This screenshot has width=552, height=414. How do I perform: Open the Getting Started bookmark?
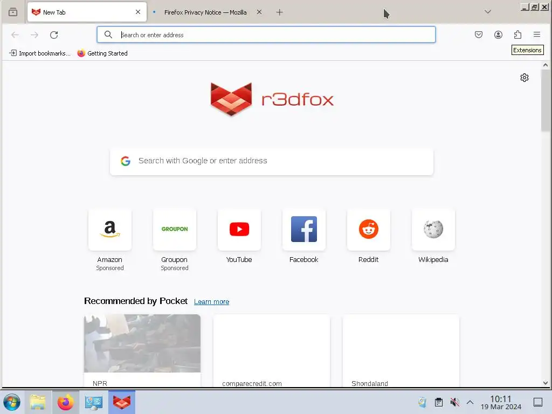pos(102,53)
